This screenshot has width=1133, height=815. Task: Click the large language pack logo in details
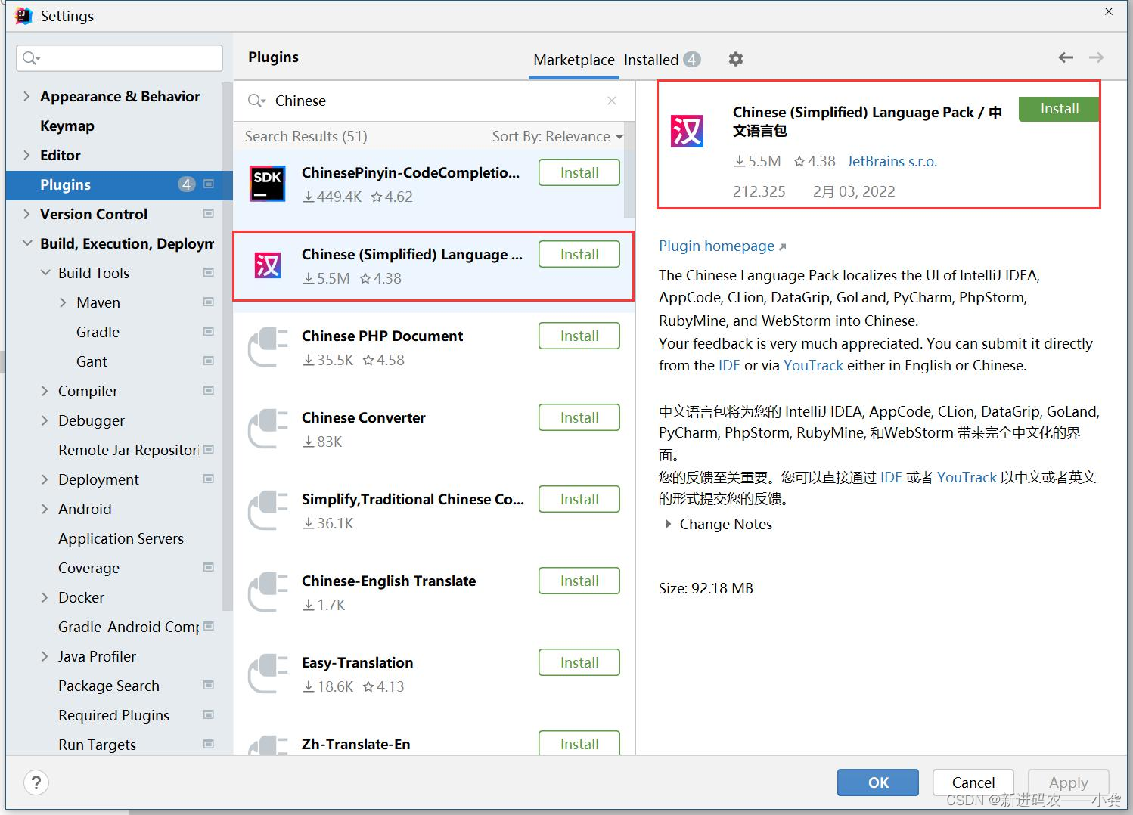[687, 131]
